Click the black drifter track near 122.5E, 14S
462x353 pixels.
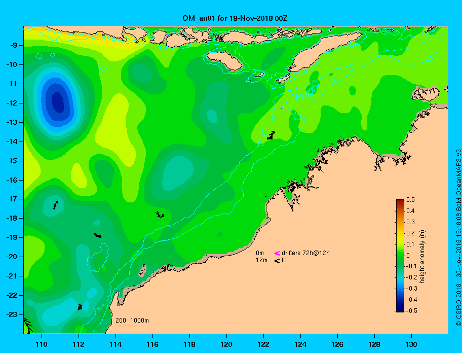(x=271, y=135)
